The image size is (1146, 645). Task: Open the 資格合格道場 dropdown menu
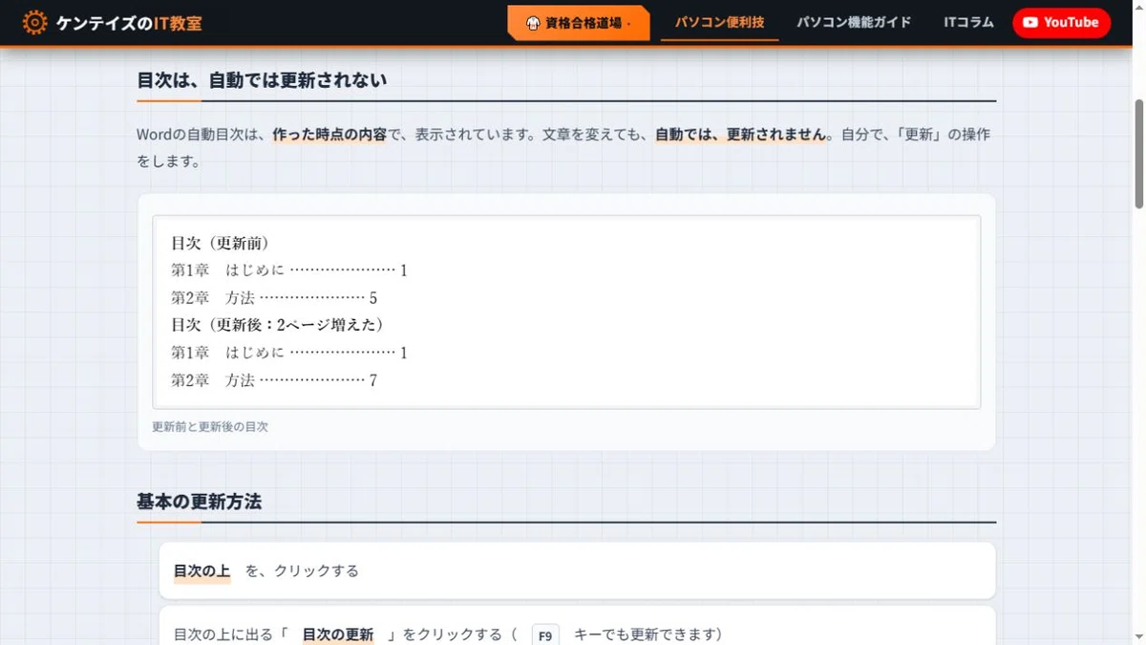pos(579,23)
